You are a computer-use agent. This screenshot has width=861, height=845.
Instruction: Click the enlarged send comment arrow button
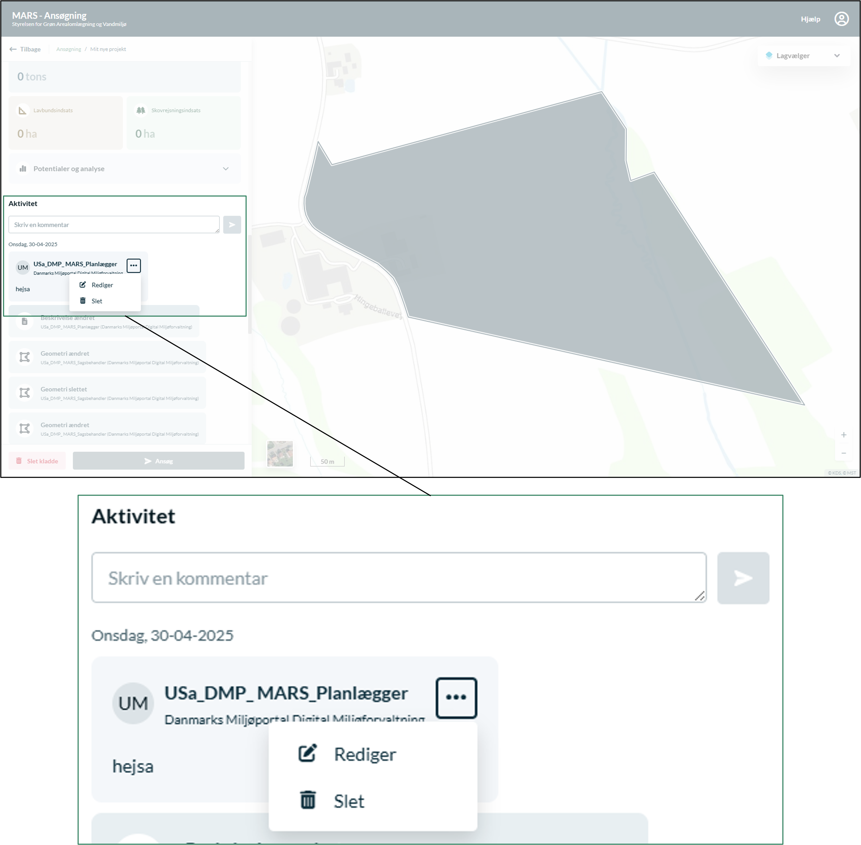[x=743, y=578]
